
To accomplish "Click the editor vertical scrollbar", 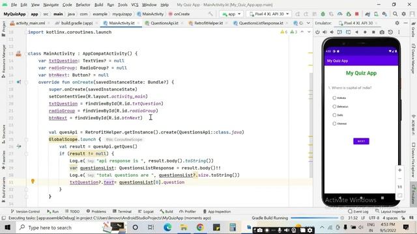I will pos(310,125).
